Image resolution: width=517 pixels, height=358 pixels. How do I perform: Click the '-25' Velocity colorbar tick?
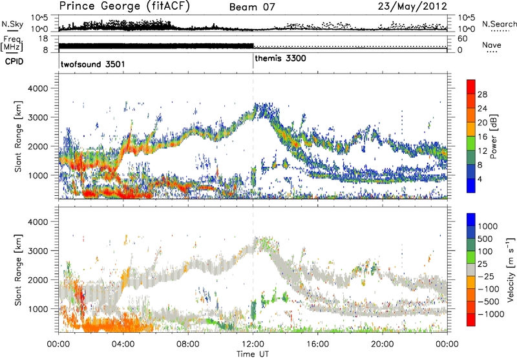(486, 277)
